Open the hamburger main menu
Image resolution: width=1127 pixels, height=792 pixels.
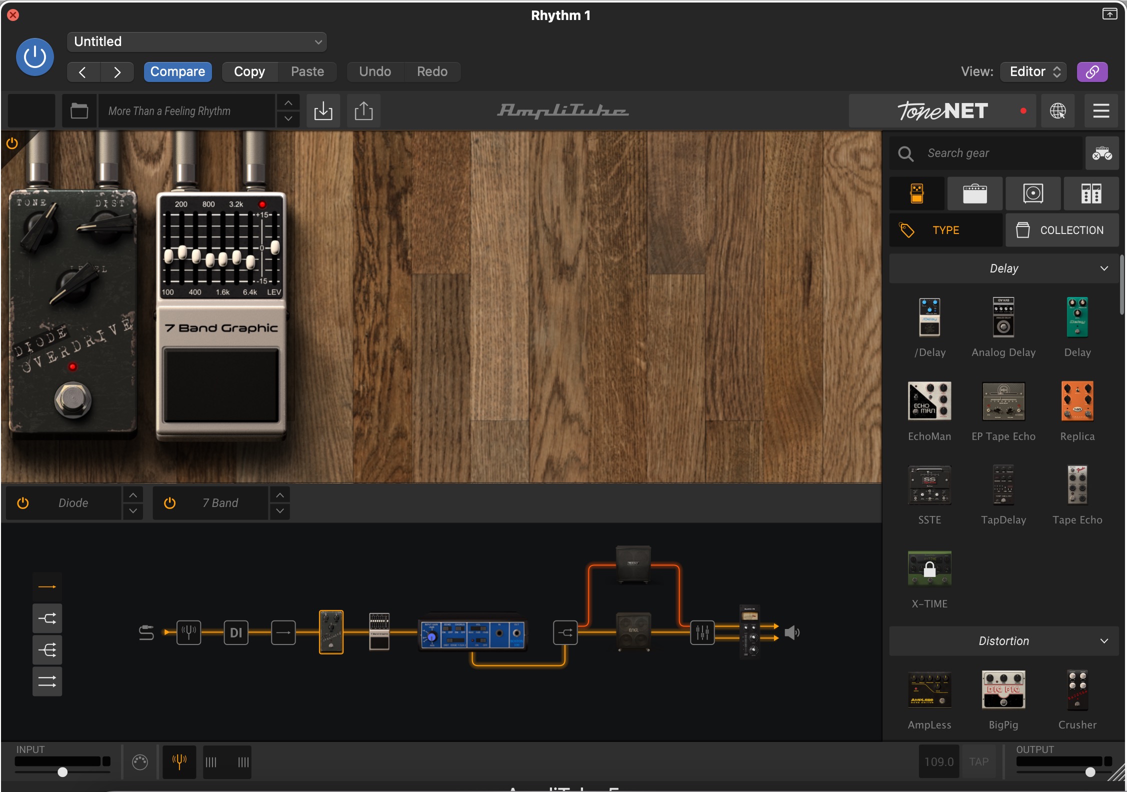(x=1101, y=111)
